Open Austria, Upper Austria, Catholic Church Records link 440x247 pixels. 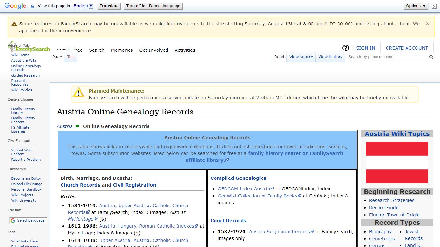(x=128, y=209)
